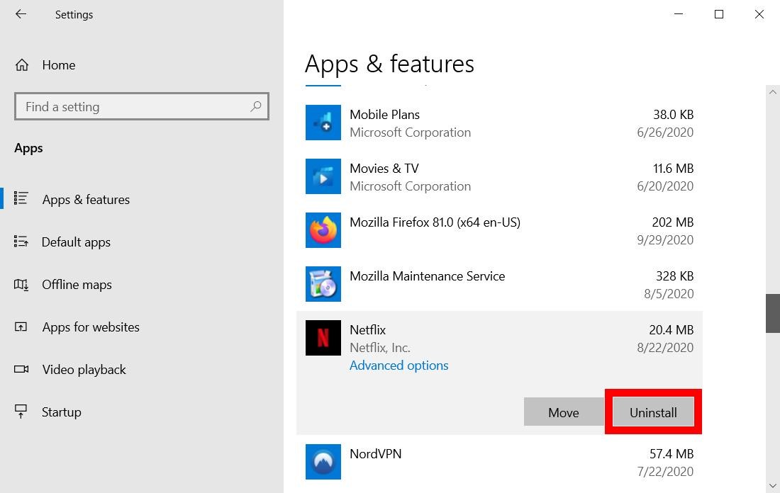Click the Movies & TV app icon
The height and width of the screenshot is (493, 780).
click(x=323, y=176)
